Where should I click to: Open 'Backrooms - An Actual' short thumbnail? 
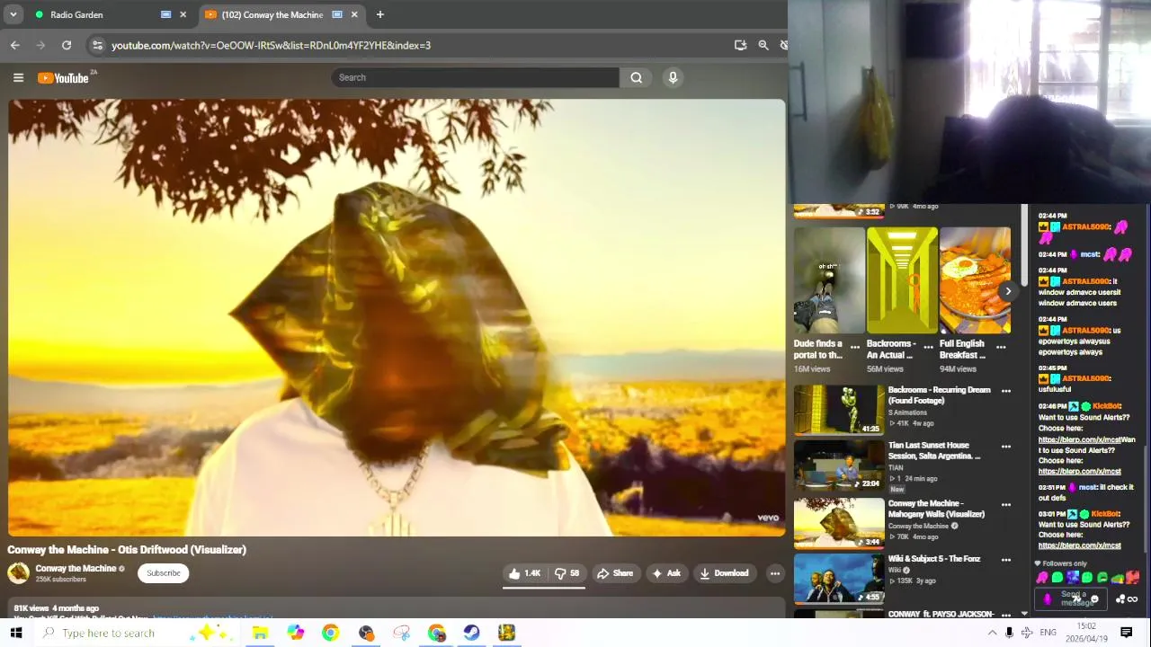click(x=902, y=279)
